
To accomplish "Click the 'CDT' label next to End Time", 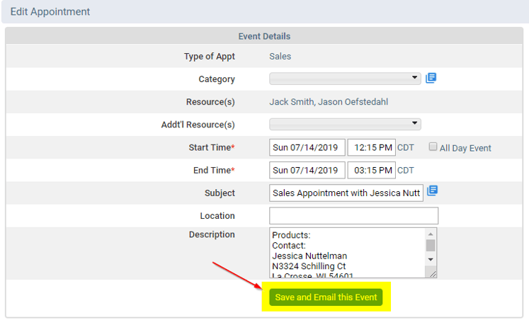I will (x=406, y=171).
